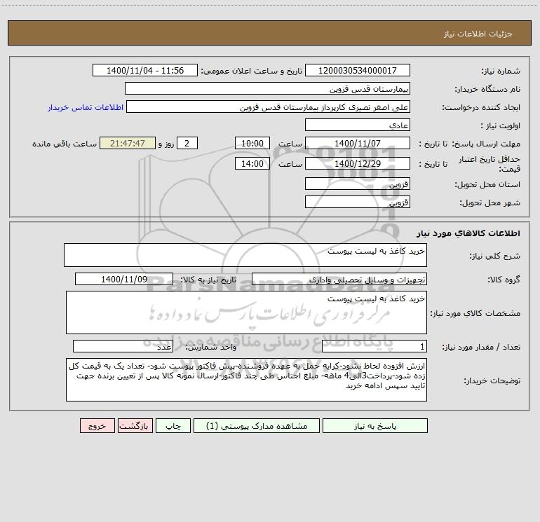The height and width of the screenshot is (522, 540).
Task: Click remaining days field showing 2
Action: coord(187,143)
